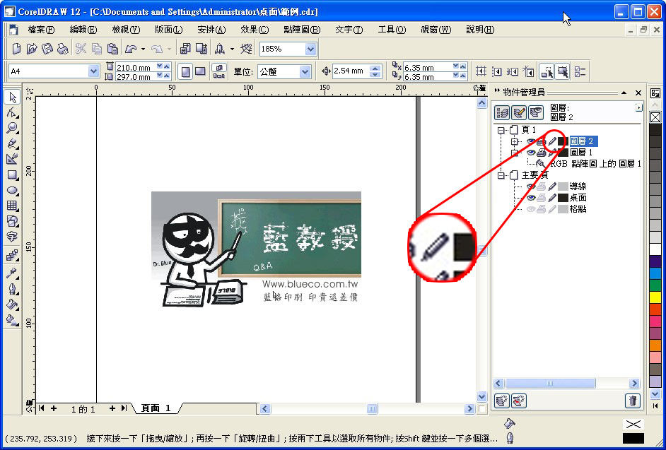Choose the Eyedropper tool
This screenshot has height=450, width=666.
point(12,273)
